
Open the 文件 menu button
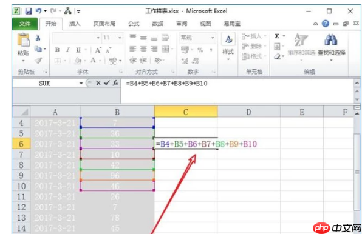pyautogui.click(x=25, y=24)
